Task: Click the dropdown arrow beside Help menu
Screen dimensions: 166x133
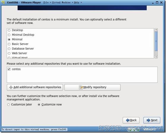Action: [x=81, y=2]
